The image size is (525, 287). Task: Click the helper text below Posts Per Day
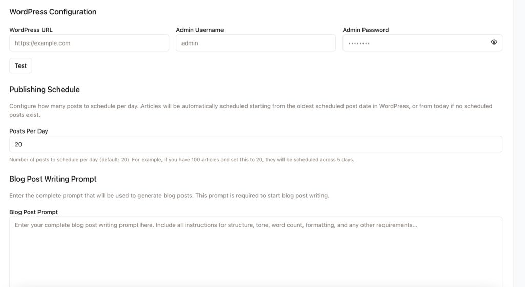pos(181,160)
